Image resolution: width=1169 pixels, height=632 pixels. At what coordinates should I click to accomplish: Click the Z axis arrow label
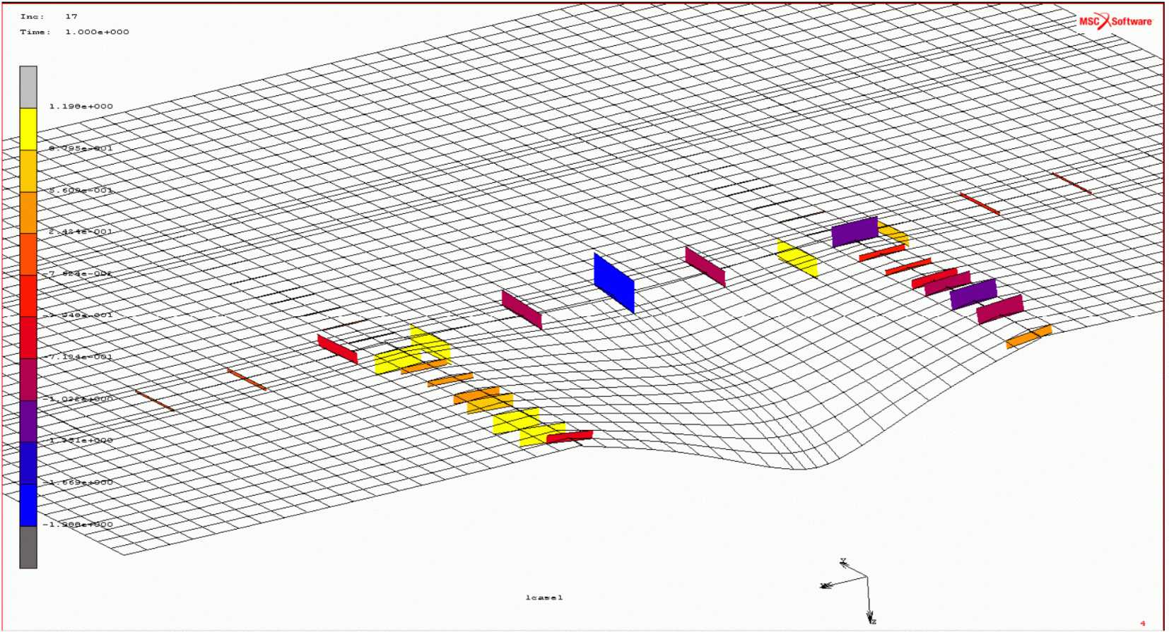(874, 621)
